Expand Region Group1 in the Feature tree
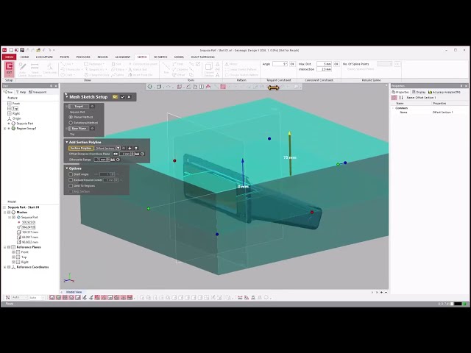This screenshot has width=471, height=353. (5, 129)
